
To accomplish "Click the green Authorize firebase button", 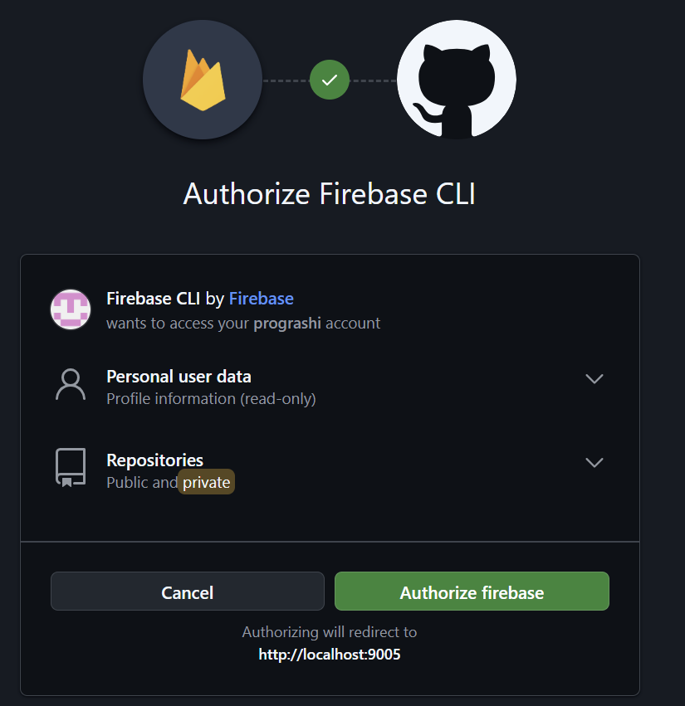I will [x=472, y=592].
